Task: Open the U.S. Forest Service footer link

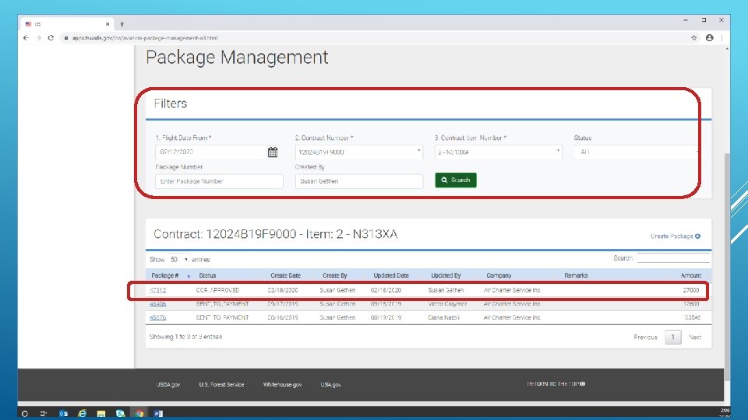Action: (221, 384)
